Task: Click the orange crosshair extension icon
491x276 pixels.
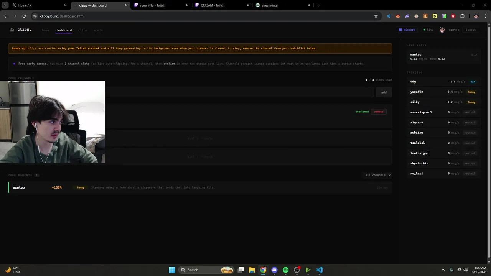Action: tap(425, 16)
